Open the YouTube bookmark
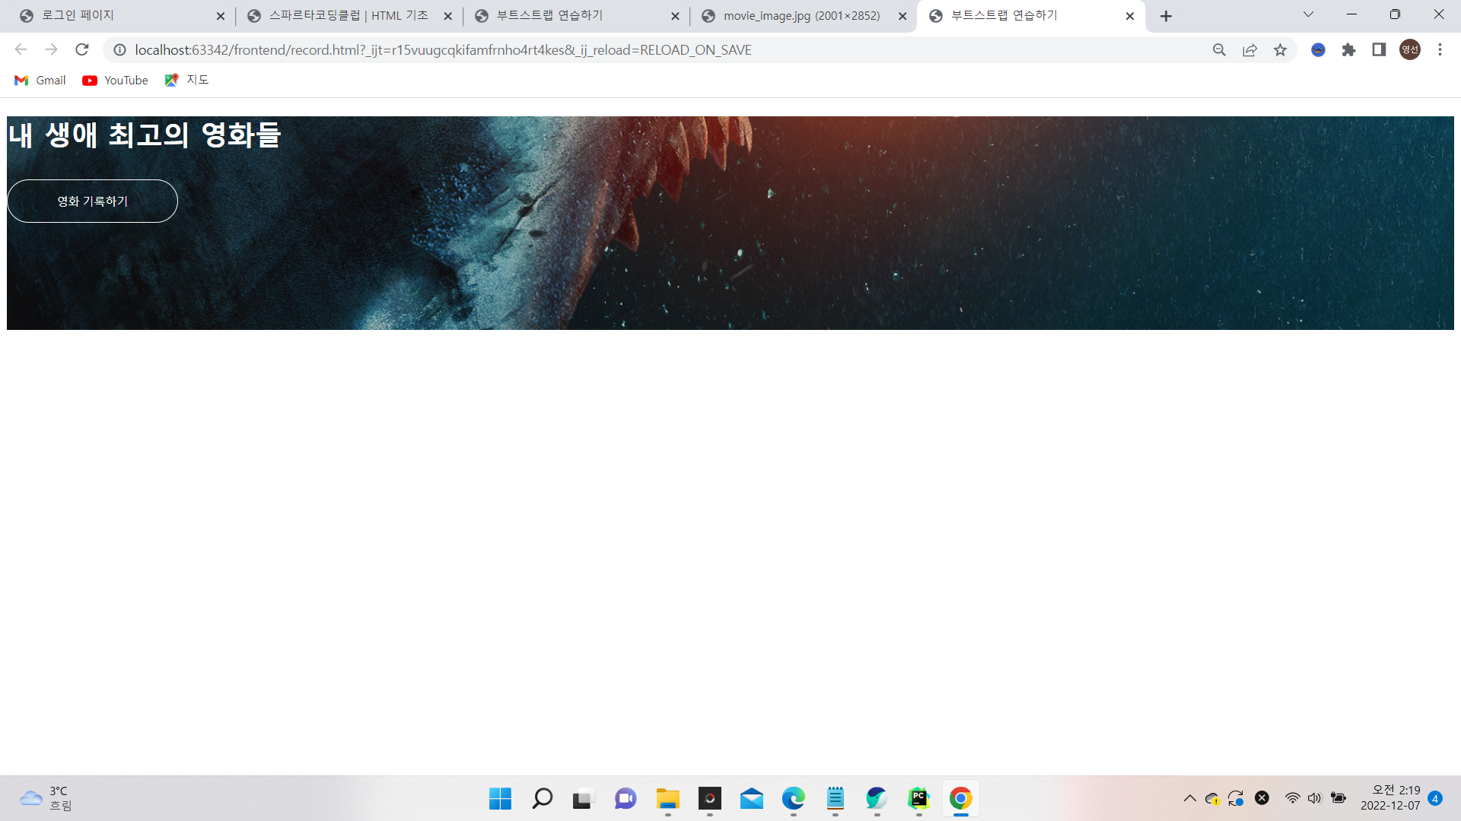Viewport: 1461px width, 821px height. click(x=116, y=80)
